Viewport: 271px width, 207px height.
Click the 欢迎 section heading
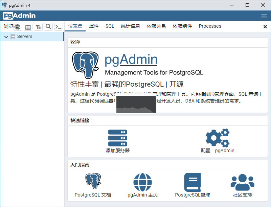(x=75, y=42)
